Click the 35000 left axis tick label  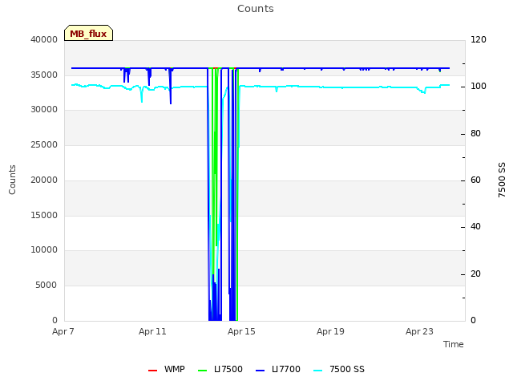point(44,75)
